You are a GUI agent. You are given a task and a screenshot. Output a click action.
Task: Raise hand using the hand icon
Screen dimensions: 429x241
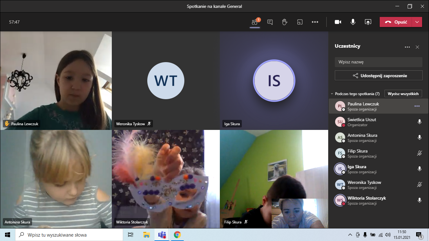point(285,22)
